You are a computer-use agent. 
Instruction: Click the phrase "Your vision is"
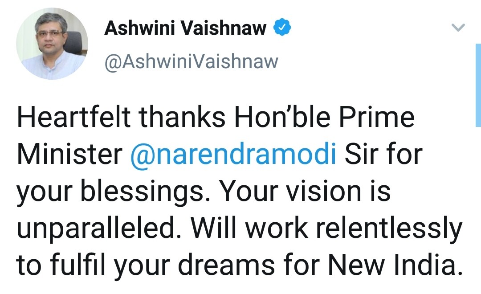[306, 192]
